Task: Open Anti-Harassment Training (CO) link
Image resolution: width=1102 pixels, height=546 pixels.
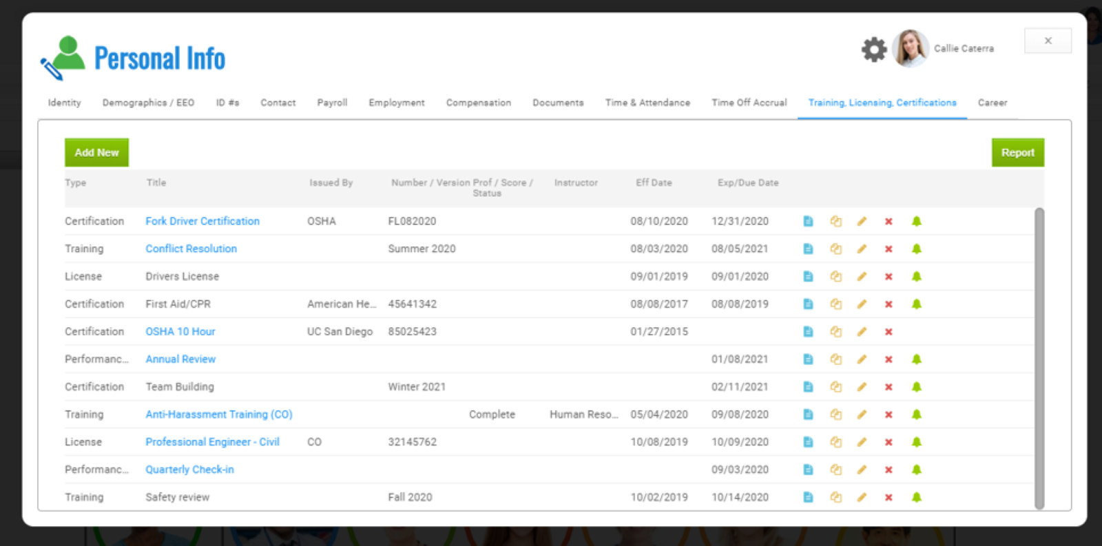Action: [x=219, y=414]
